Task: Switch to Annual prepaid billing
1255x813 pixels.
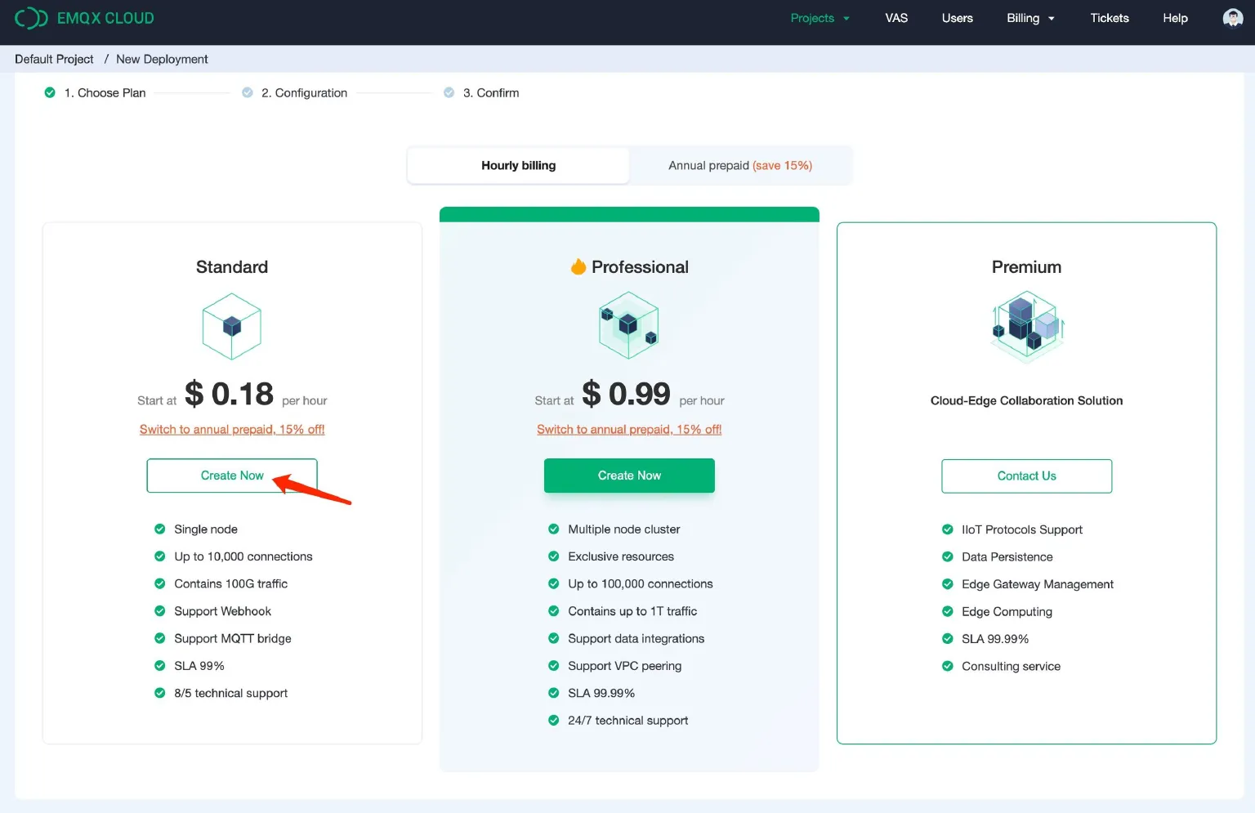Action: (739, 166)
